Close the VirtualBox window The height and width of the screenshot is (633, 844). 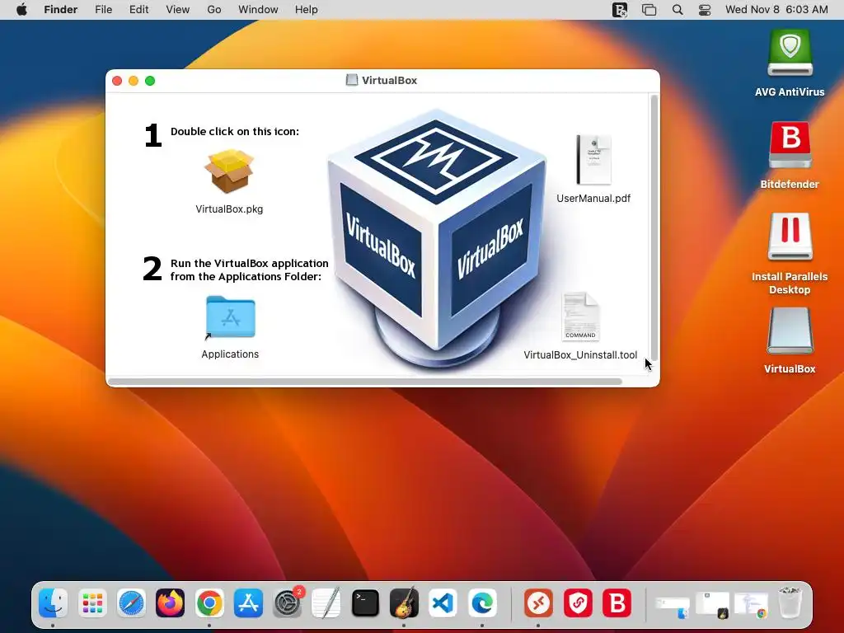coord(117,81)
